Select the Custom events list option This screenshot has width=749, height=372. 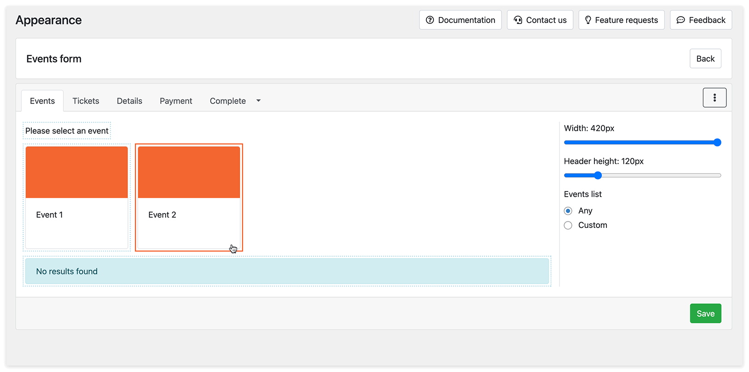(x=568, y=225)
